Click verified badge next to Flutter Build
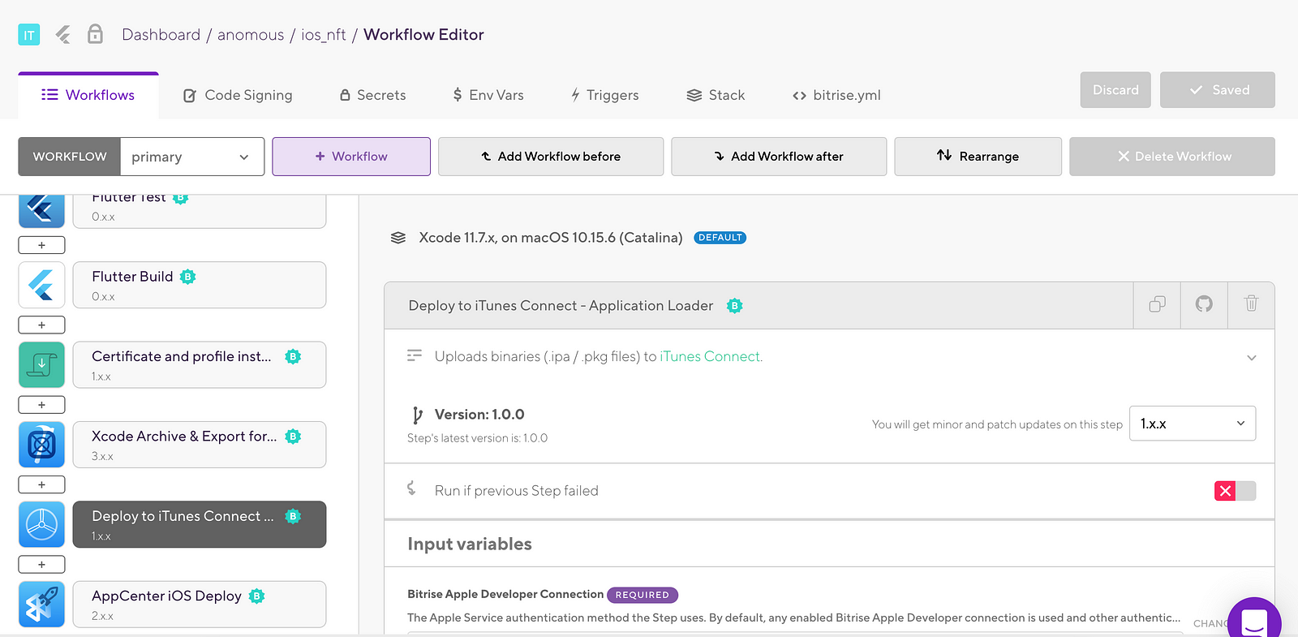 [x=188, y=277]
